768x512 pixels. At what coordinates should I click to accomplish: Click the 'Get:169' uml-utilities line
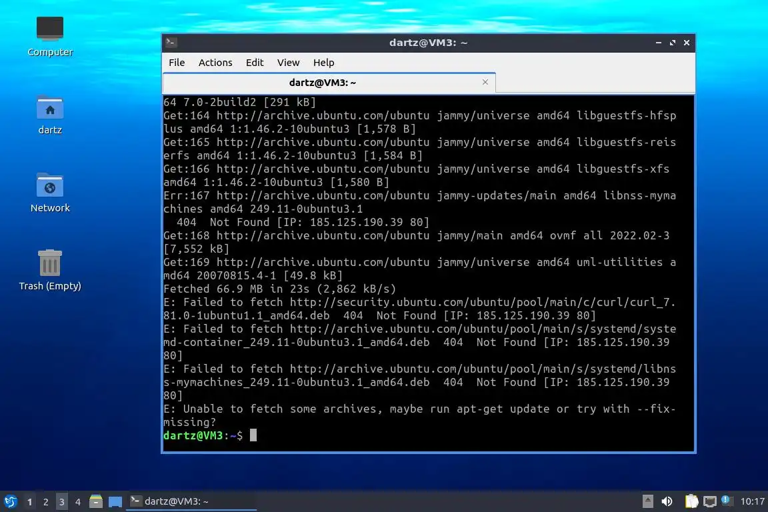(x=419, y=269)
